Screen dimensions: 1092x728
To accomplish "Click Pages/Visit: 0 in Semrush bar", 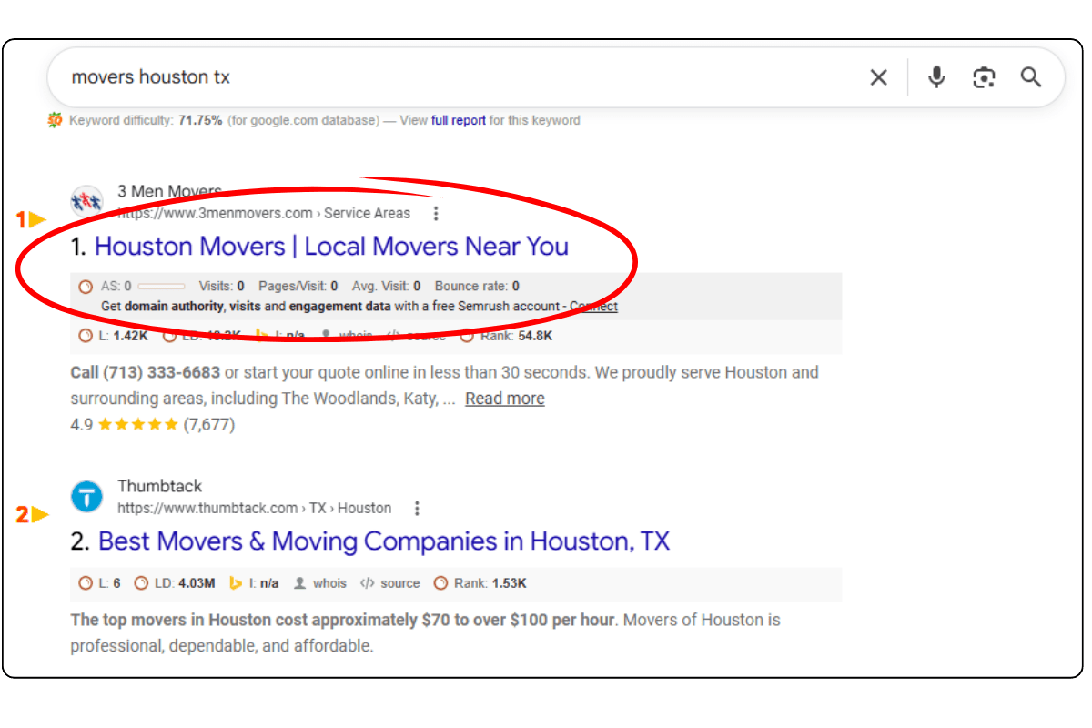I will point(298,286).
